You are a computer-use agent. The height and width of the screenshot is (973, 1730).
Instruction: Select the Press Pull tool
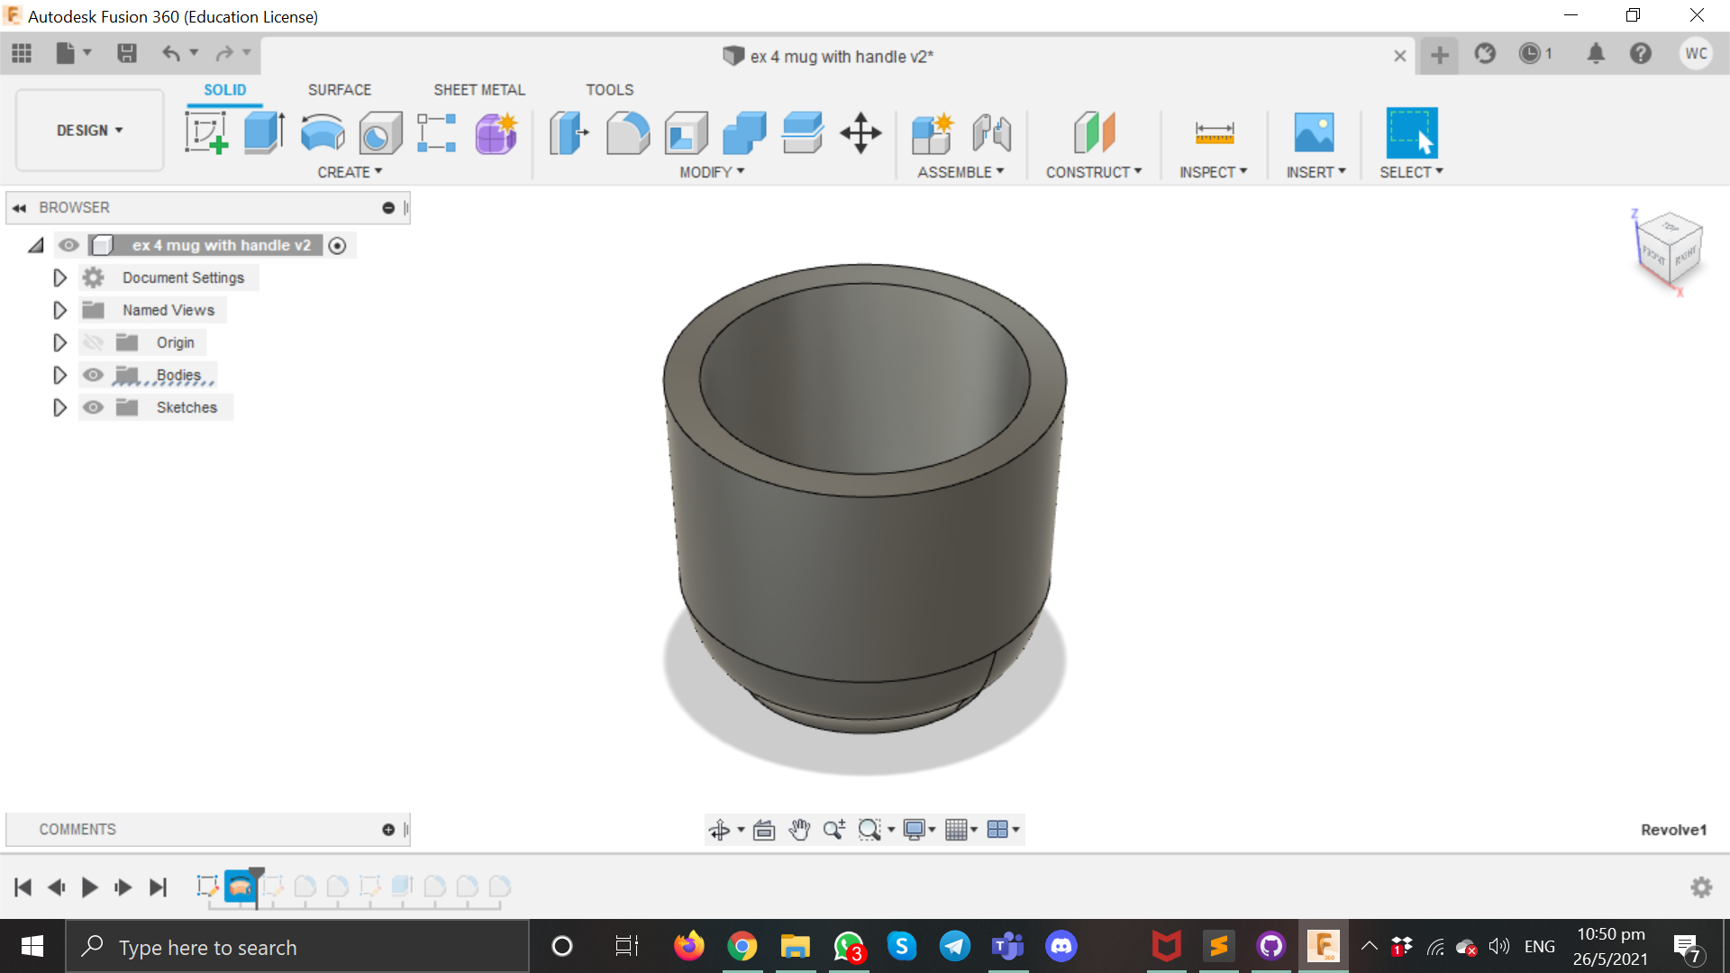pos(569,132)
